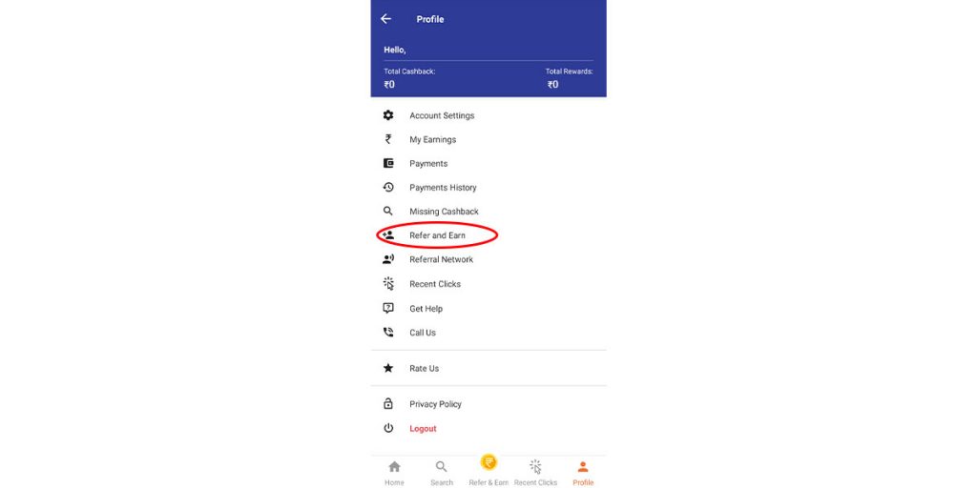Open the Privacy Policy link
977x488 pixels.
click(x=435, y=404)
